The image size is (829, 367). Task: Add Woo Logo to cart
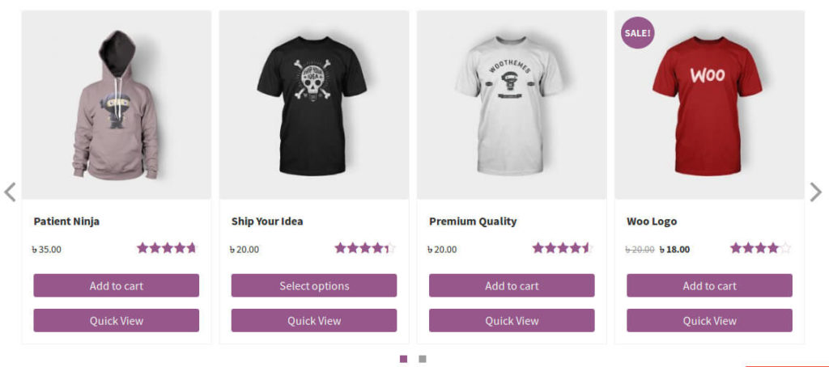(x=709, y=285)
